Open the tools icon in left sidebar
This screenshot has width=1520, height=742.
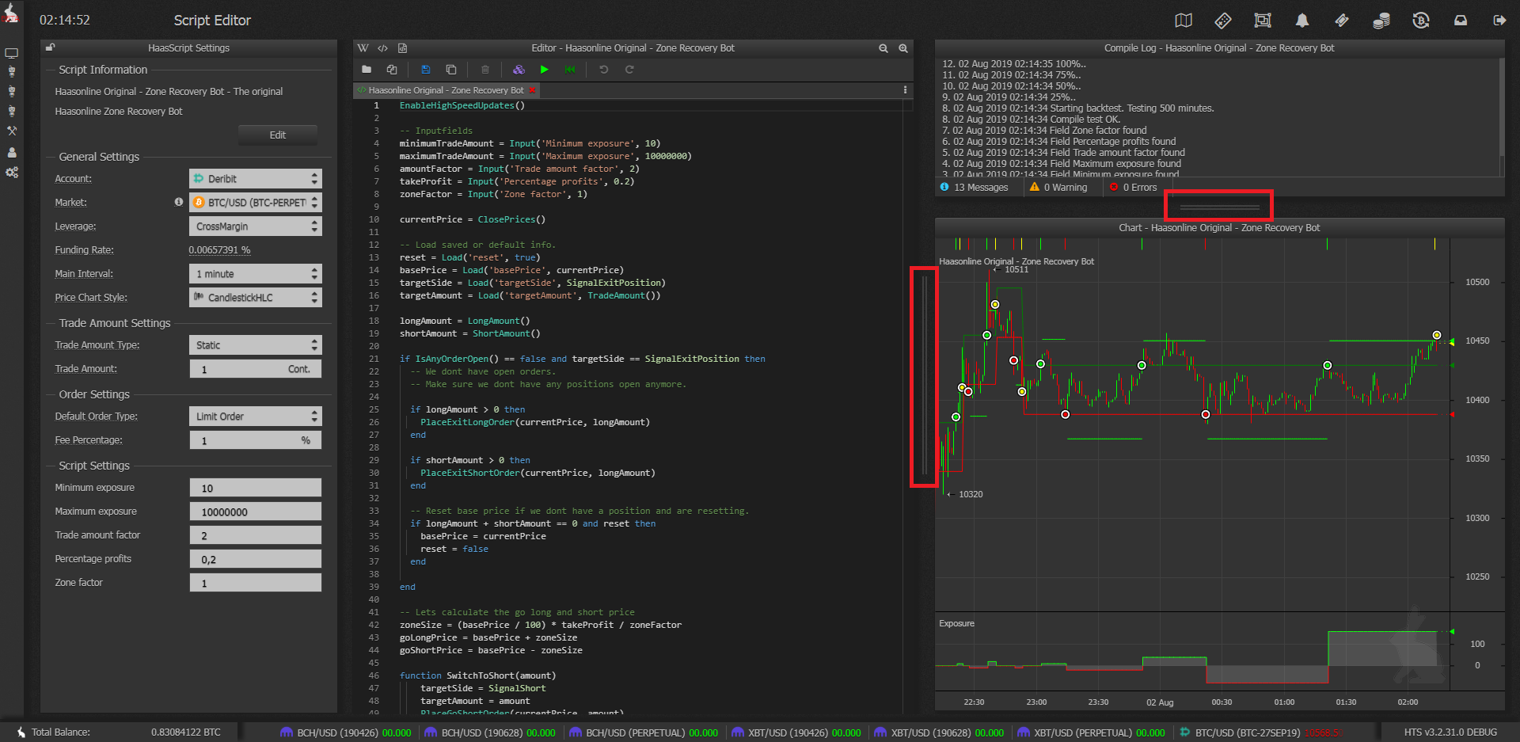click(11, 131)
